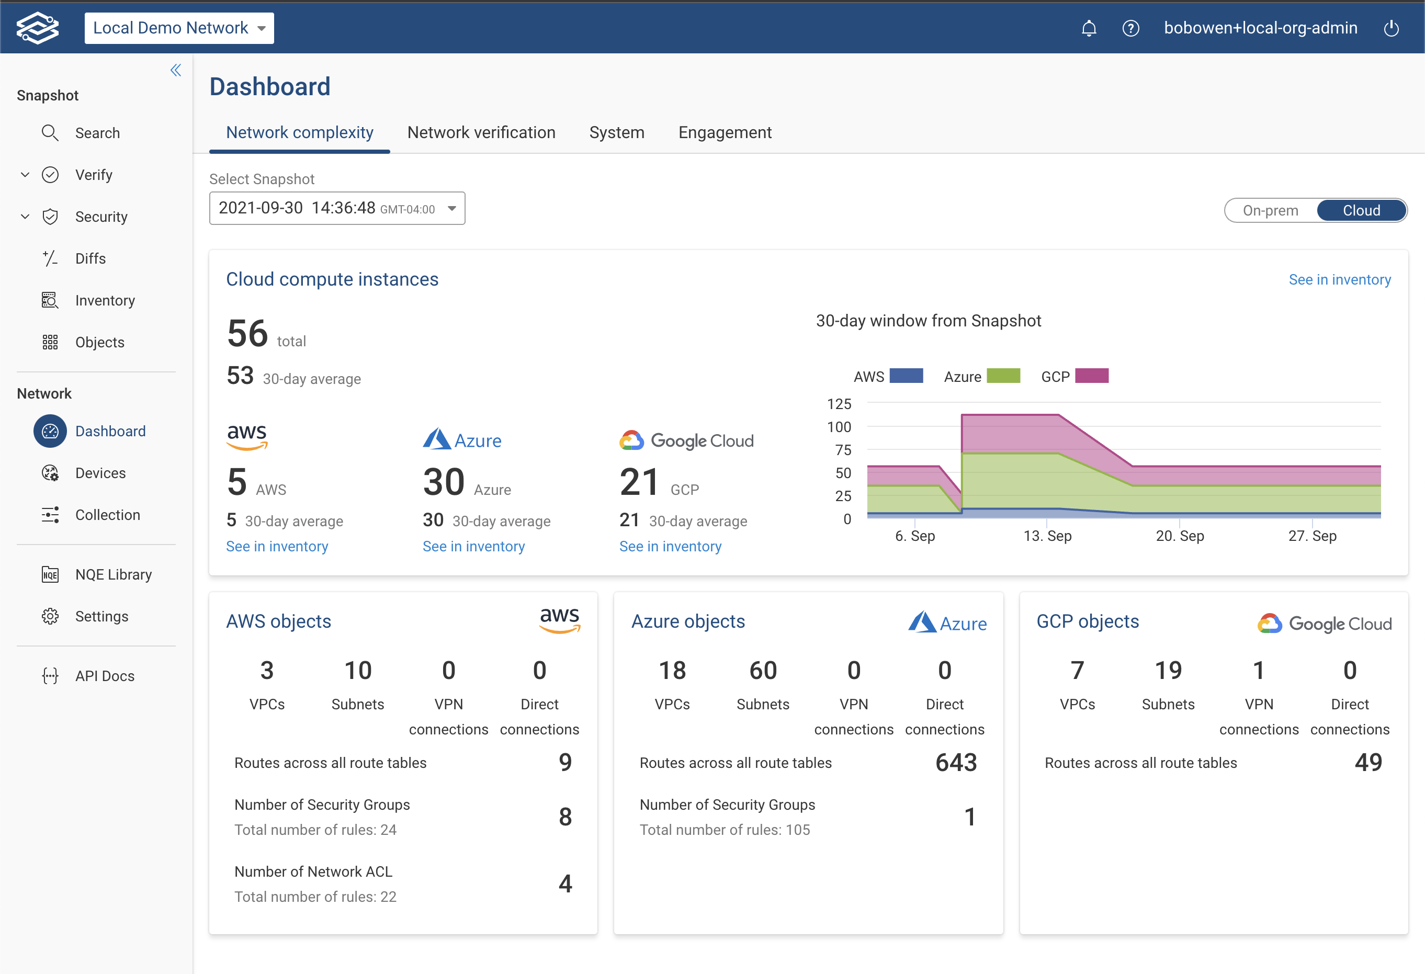Click See in inventory under Azure count
Screen dimensions: 1425x974
pos(473,546)
